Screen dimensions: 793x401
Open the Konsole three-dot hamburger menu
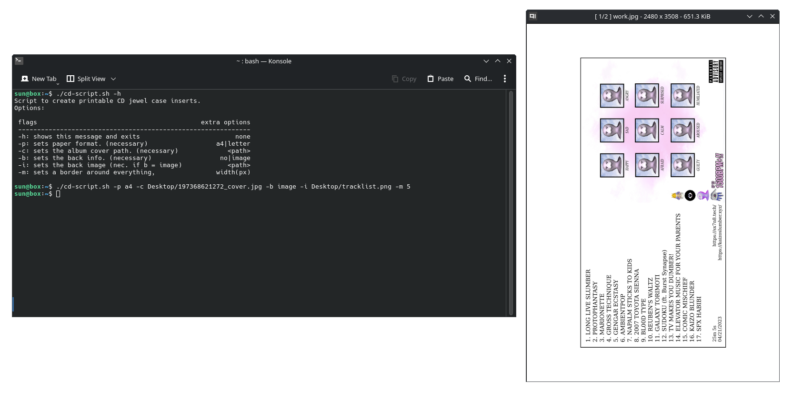[x=505, y=79]
